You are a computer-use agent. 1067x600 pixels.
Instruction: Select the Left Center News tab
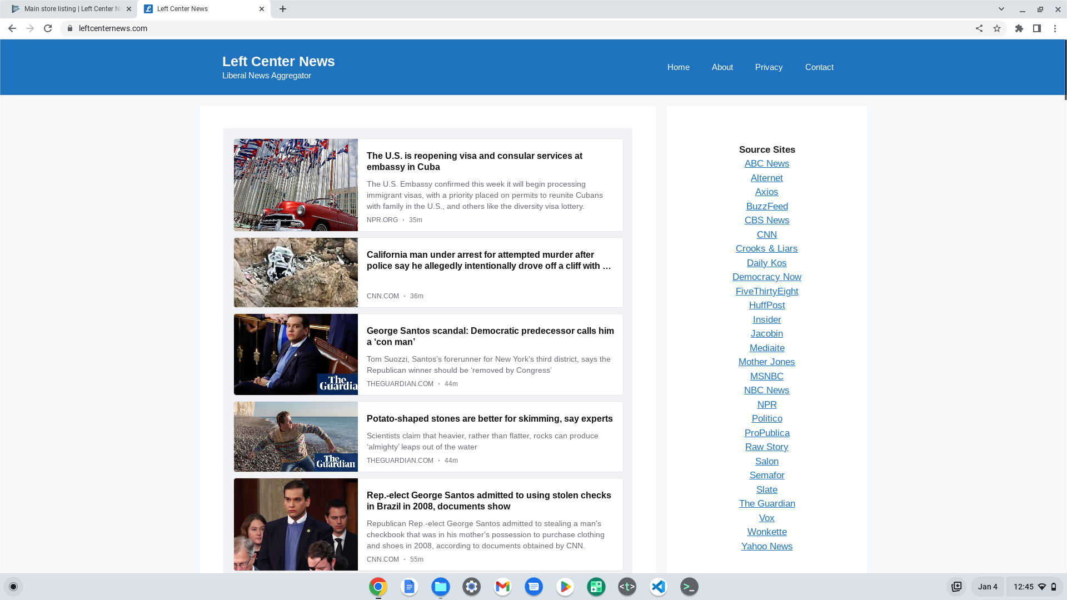pyautogui.click(x=204, y=9)
